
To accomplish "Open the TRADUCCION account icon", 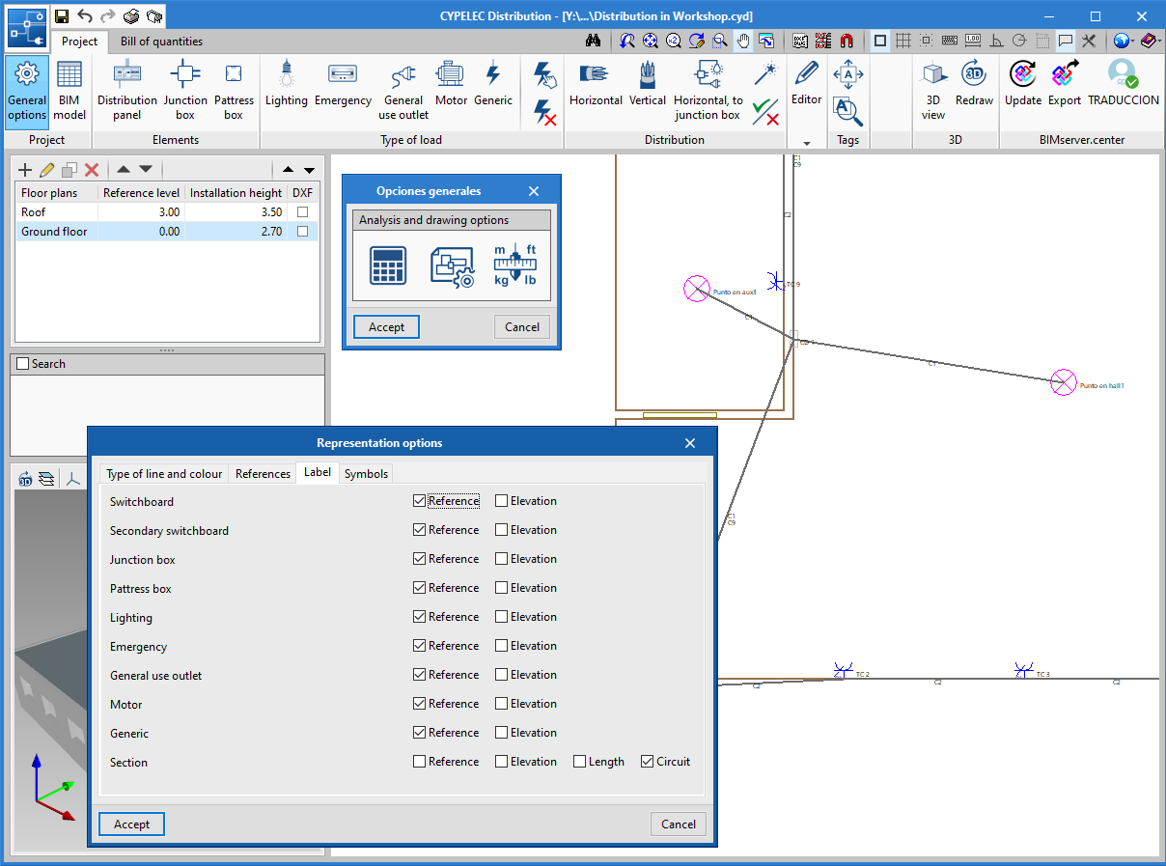I will (1123, 83).
